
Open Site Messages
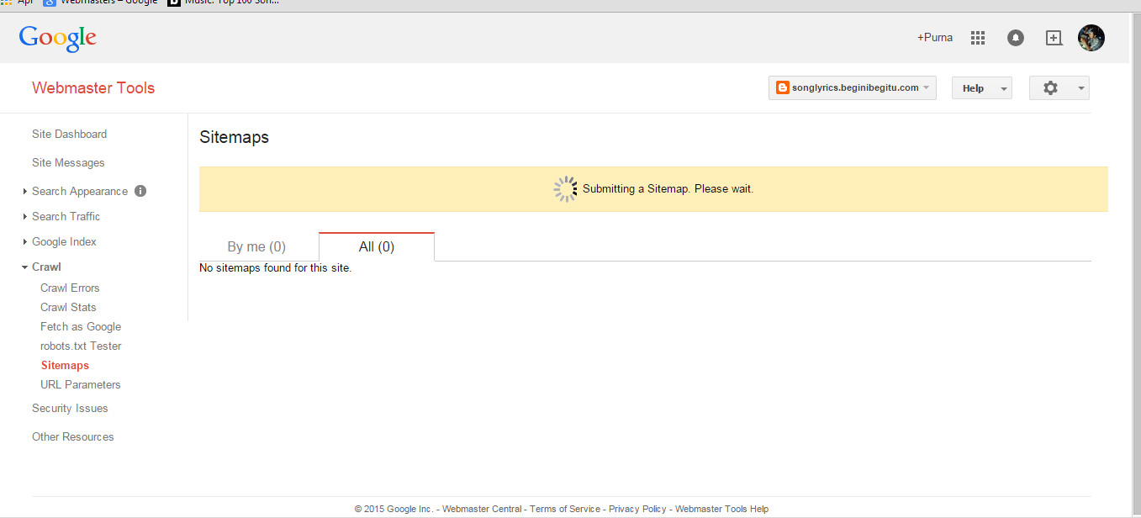tap(68, 163)
